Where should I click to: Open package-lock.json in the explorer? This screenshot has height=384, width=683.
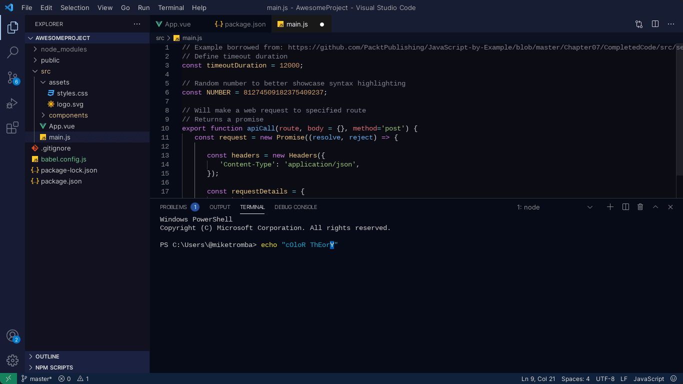pyautogui.click(x=87, y=170)
